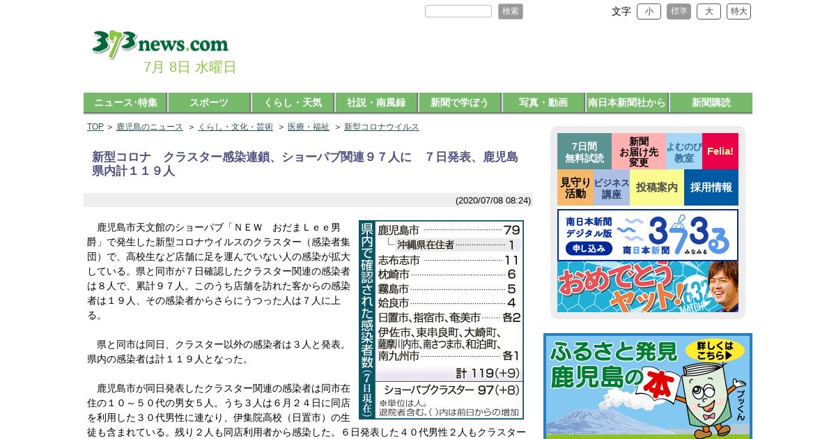The width and height of the screenshot is (836, 439).
Task: Open 鹿児島のニュース breadcrumb link
Action: coord(150,127)
